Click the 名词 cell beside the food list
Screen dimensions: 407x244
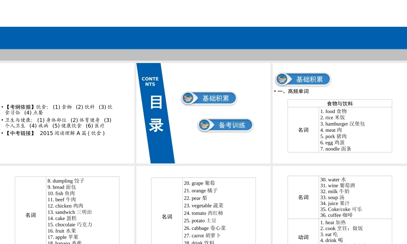click(303, 130)
